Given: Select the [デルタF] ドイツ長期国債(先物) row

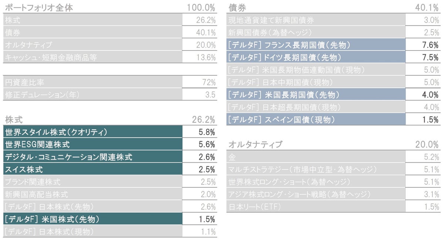Looking at the screenshot, I should click(x=285, y=58).
